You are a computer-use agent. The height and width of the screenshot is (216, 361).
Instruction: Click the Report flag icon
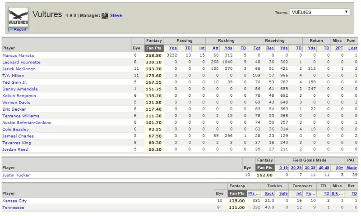point(10,29)
